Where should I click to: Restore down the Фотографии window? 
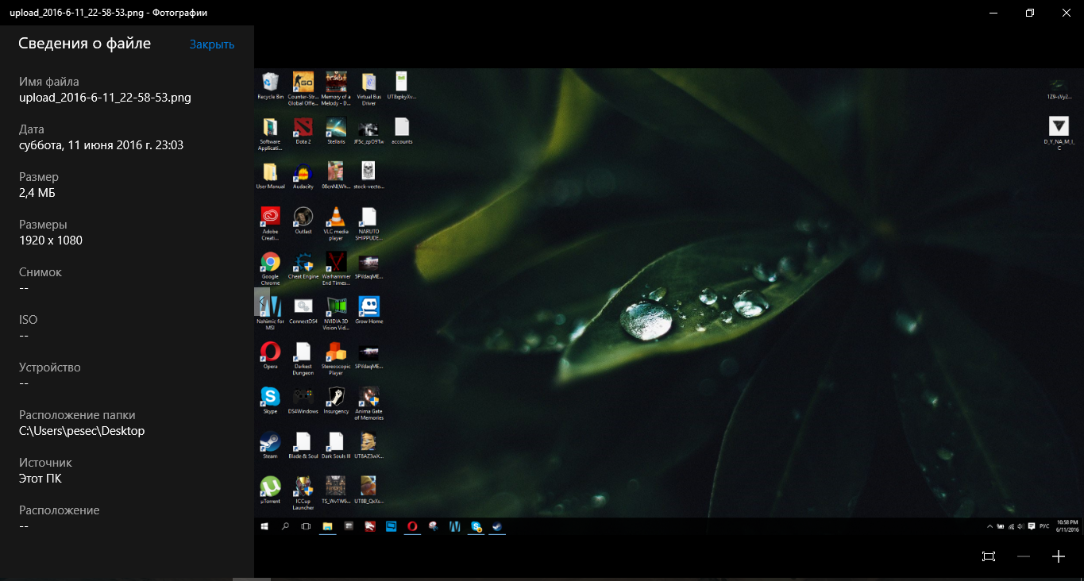[x=1030, y=13]
